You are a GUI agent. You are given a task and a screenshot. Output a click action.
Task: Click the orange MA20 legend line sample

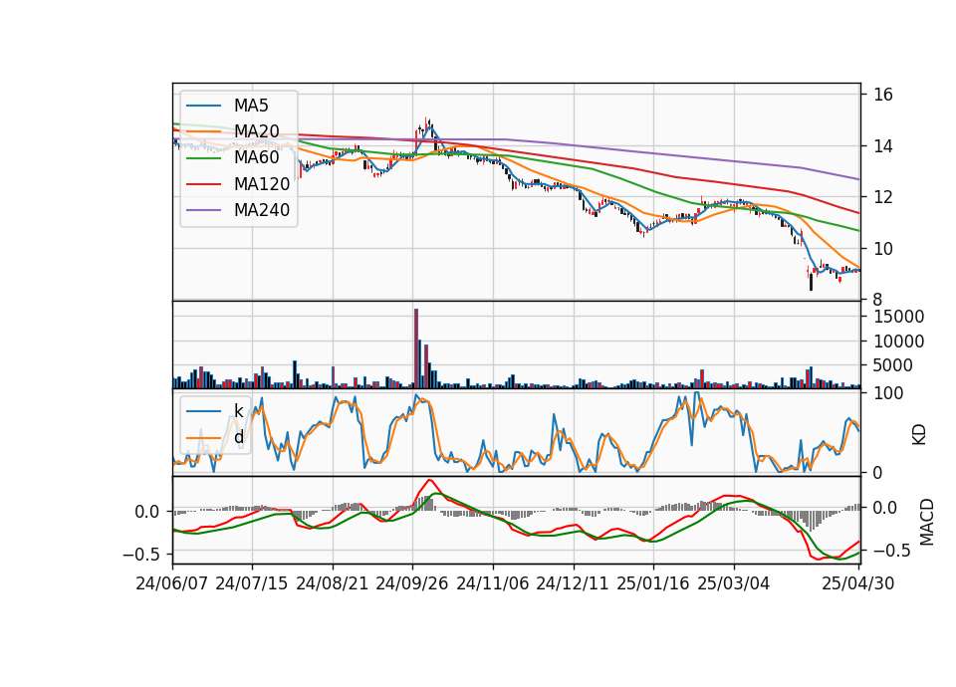click(x=203, y=131)
